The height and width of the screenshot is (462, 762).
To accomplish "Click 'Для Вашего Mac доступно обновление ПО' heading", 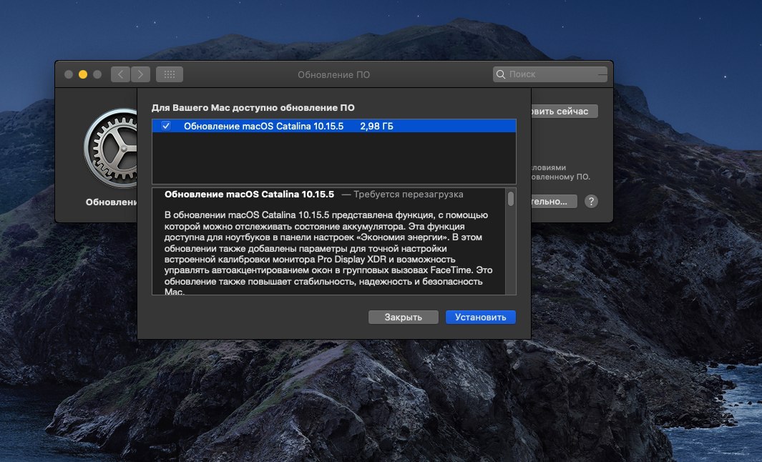I will click(253, 108).
